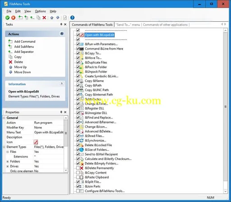Click the Move Down action link
This screenshot has height=202, width=231.
[x=23, y=72]
